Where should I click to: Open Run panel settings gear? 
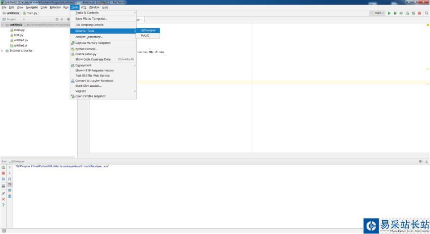tap(421, 161)
